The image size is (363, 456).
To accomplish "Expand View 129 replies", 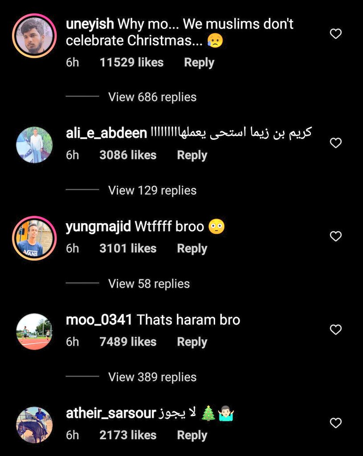I will [152, 191].
